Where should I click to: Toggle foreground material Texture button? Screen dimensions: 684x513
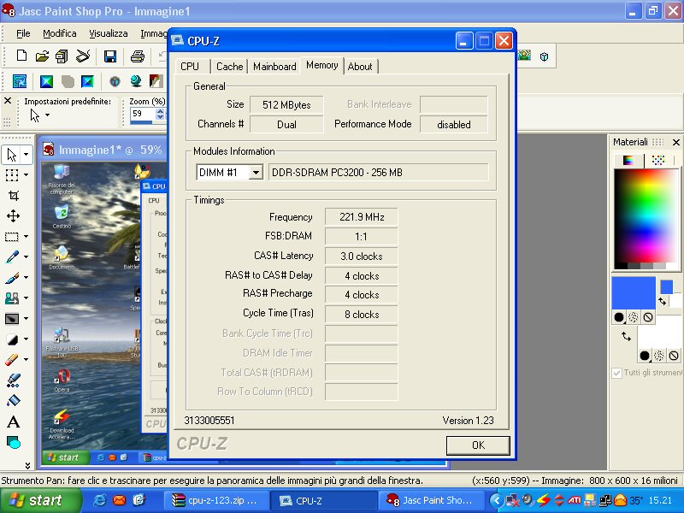[634, 317]
